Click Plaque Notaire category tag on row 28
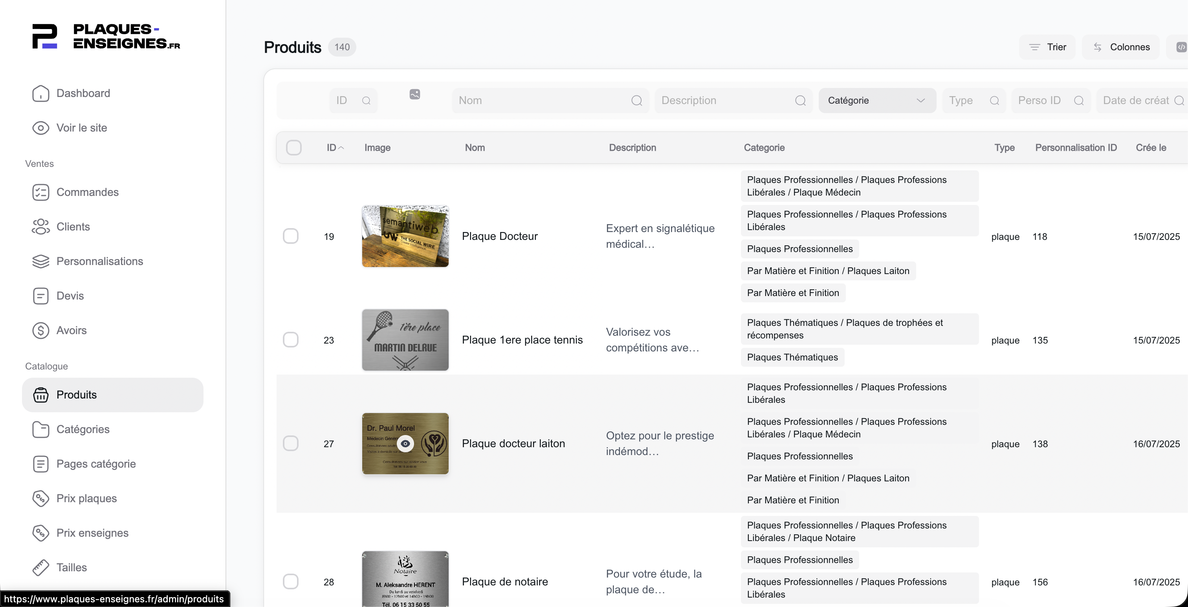Viewport: 1188px width, 607px height. coord(860,532)
